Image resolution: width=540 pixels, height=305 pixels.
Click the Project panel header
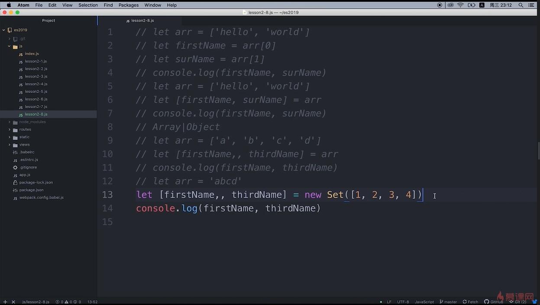49,20
